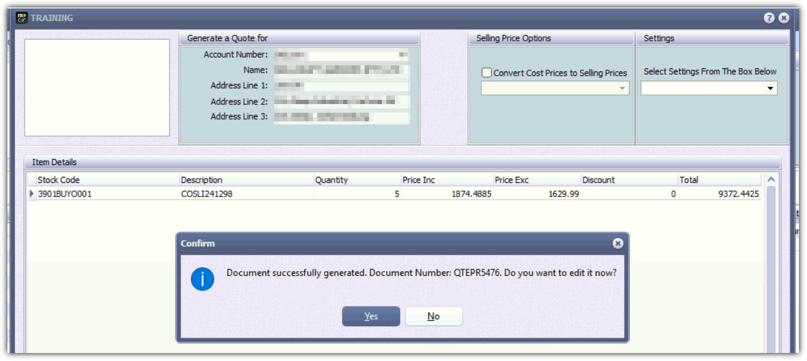Click the empty logo image box

(x=97, y=87)
